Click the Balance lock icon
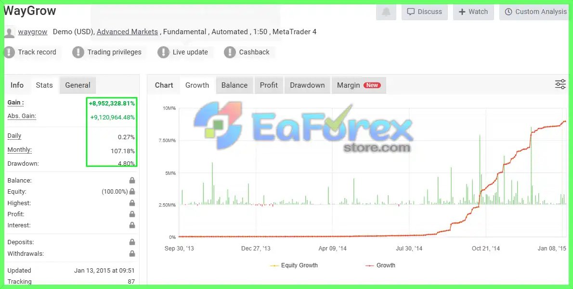This screenshot has height=289, width=573. (132, 180)
